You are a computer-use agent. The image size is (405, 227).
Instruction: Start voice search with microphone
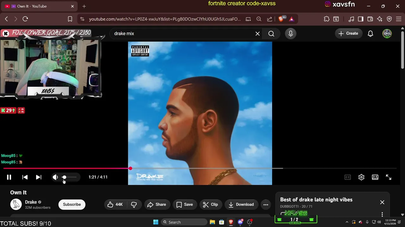pyautogui.click(x=290, y=33)
